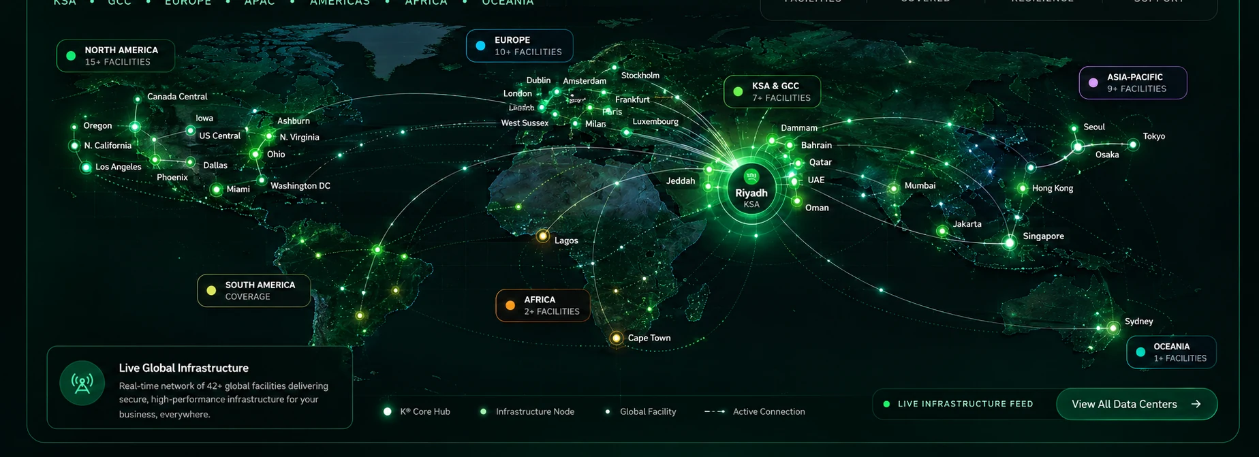This screenshot has width=1259, height=457.
Task: Click the Iowa label
Action: [204, 118]
